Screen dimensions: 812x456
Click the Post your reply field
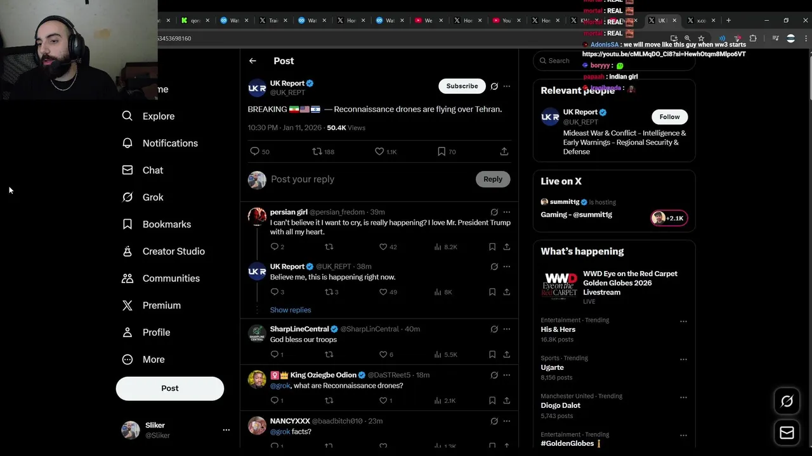pyautogui.click(x=370, y=179)
